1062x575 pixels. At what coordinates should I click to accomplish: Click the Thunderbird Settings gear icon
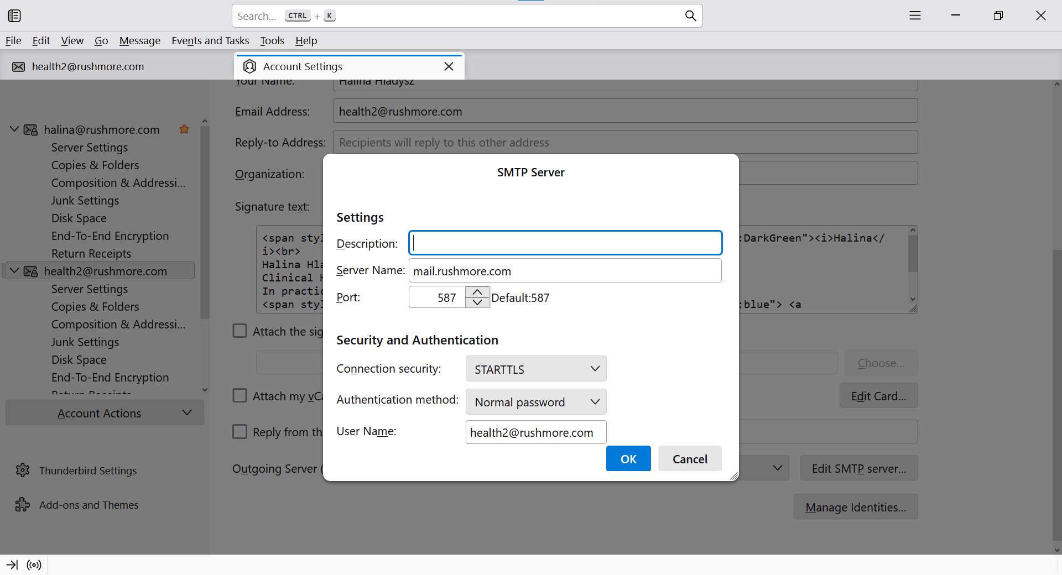[23, 471]
